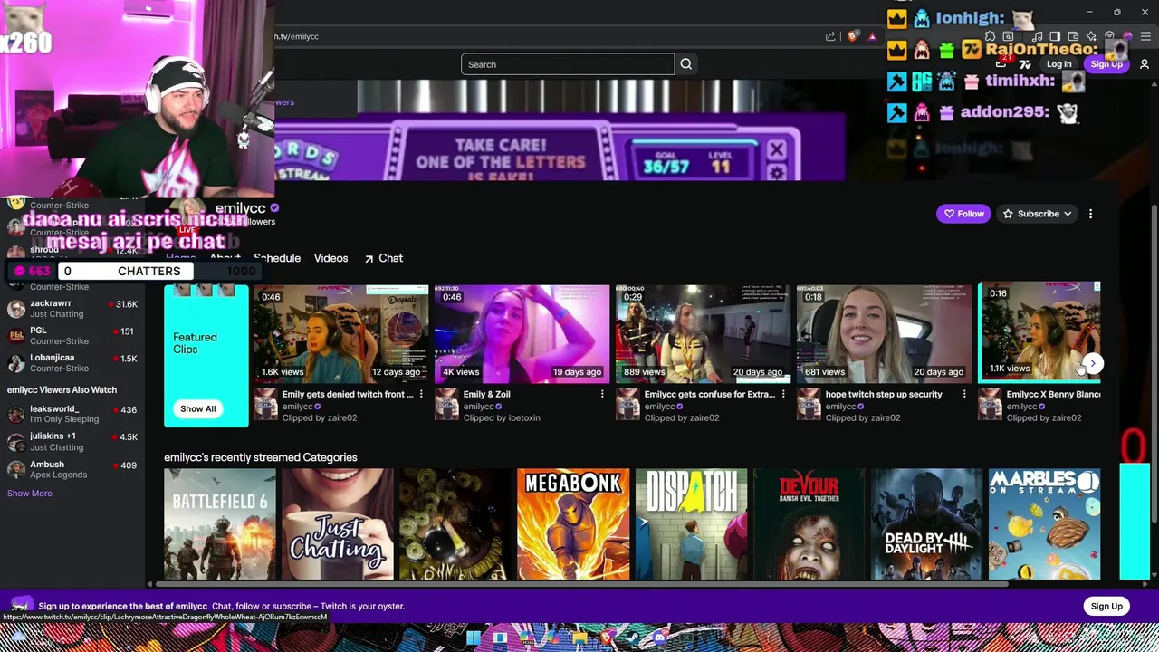Open 'Emilycc X Benny Blanco' clip title

point(1053,394)
